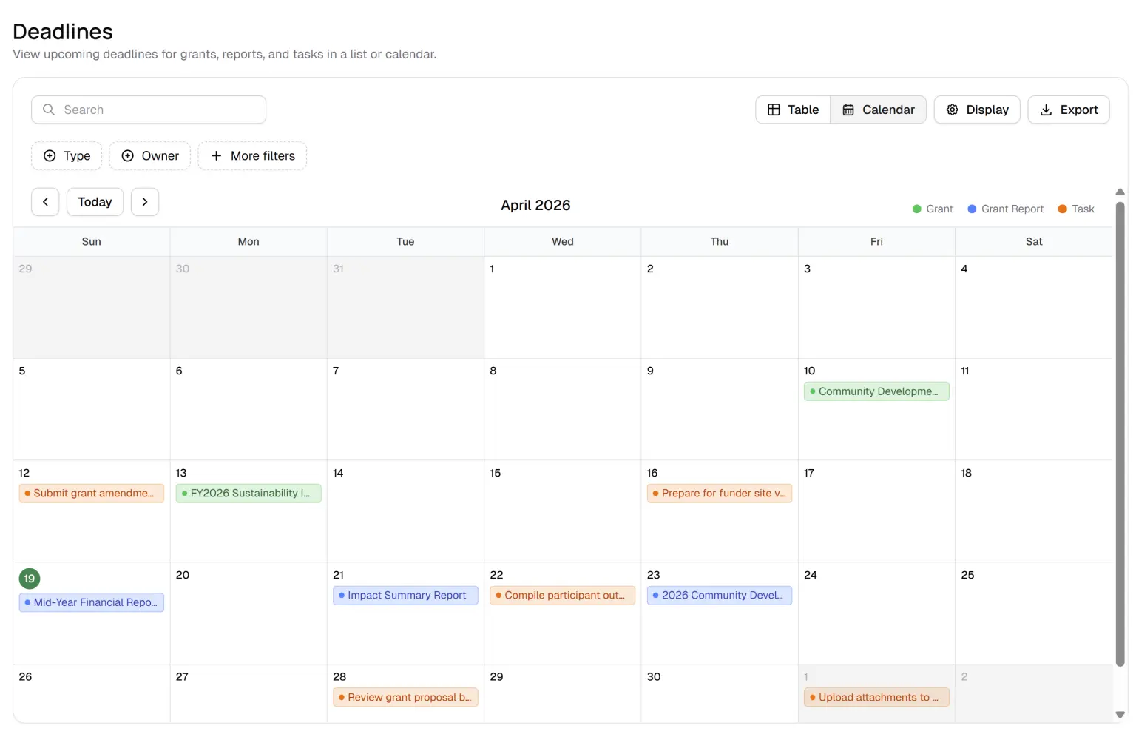The width and height of the screenshot is (1136, 734).
Task: Switch to Table view
Action: [792, 110]
